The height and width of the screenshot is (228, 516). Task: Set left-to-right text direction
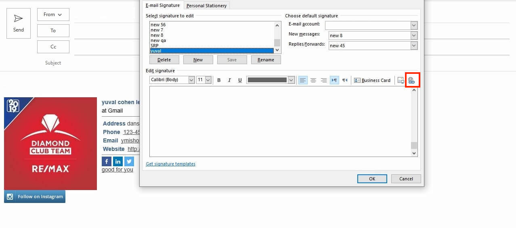(334, 80)
